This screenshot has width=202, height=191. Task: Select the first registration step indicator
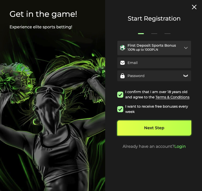(x=141, y=34)
